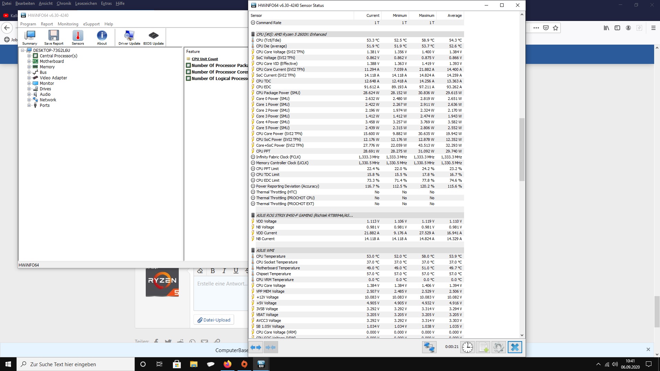
Task: Click the Datei-Upload button
Action: (214, 320)
